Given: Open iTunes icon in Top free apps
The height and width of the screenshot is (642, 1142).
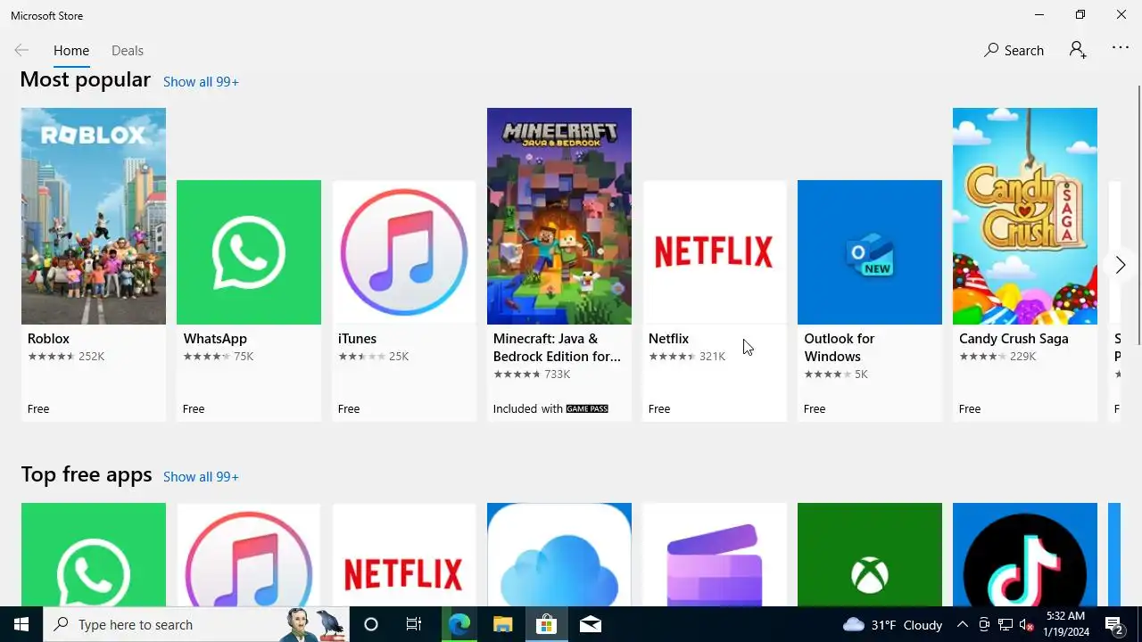Looking at the screenshot, I should click(x=249, y=555).
